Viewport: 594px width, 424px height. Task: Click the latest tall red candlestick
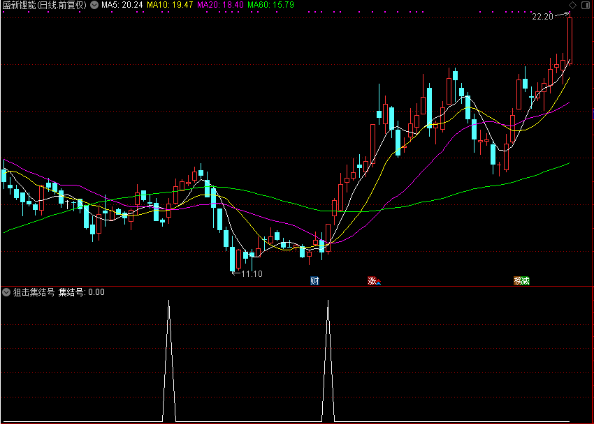[570, 40]
